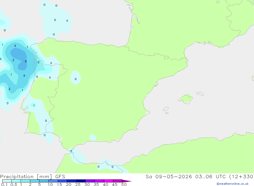Pick the 45–50 mm legend color swatch
The width and height of the screenshot is (254, 186).
(x=118, y=181)
